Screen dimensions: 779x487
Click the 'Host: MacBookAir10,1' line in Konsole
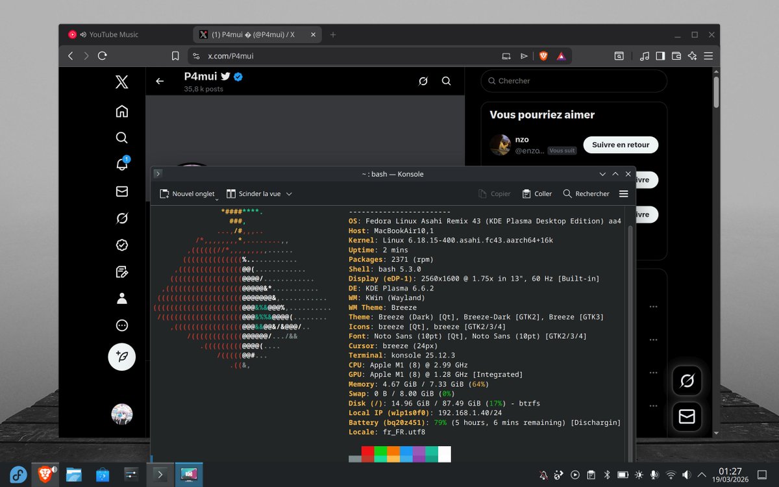[x=391, y=231]
